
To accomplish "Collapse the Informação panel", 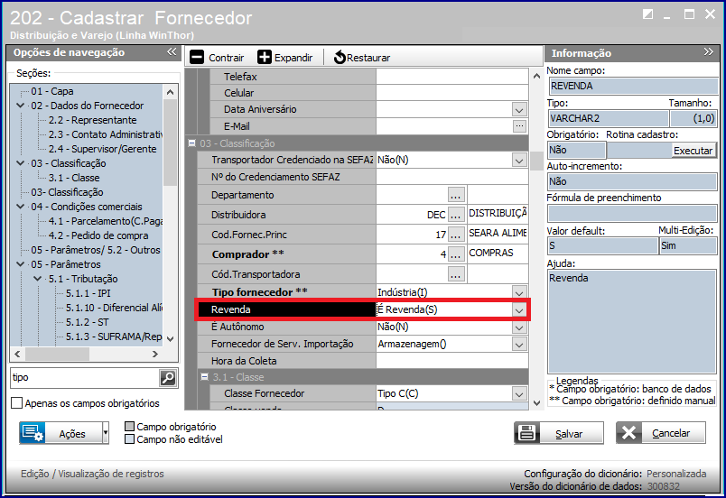I will pos(709,51).
